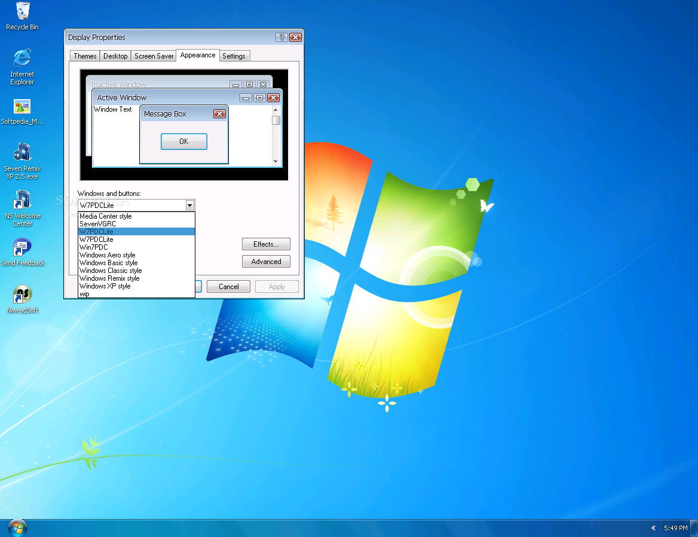This screenshot has width=698, height=537.
Task: Select Windows Basic style option
Action: (x=136, y=263)
